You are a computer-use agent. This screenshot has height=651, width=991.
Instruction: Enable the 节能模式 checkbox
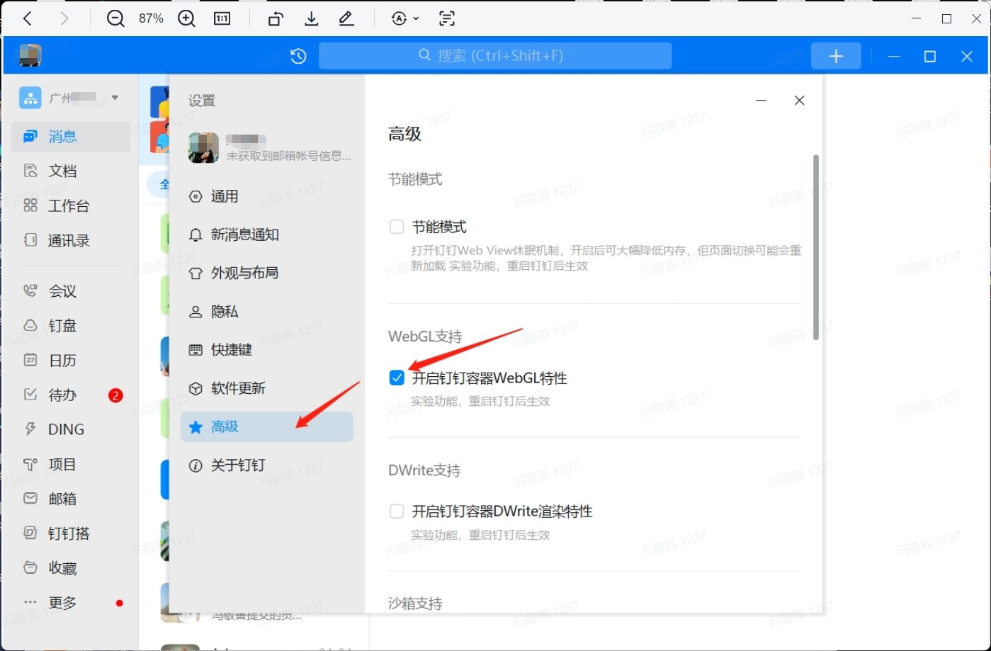click(397, 227)
